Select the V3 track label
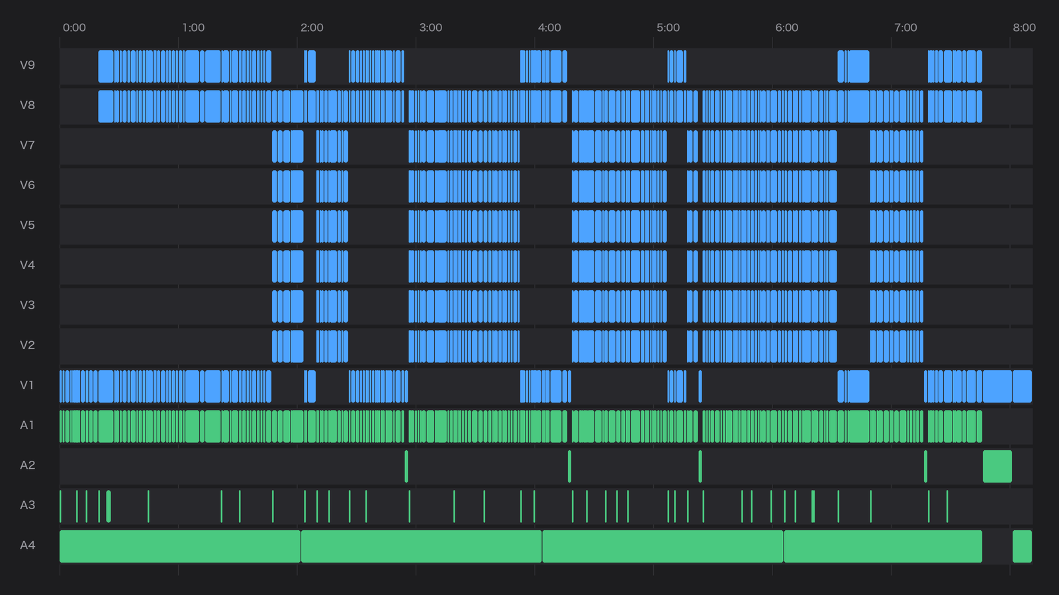Viewport: 1059px width, 595px height. (x=27, y=305)
